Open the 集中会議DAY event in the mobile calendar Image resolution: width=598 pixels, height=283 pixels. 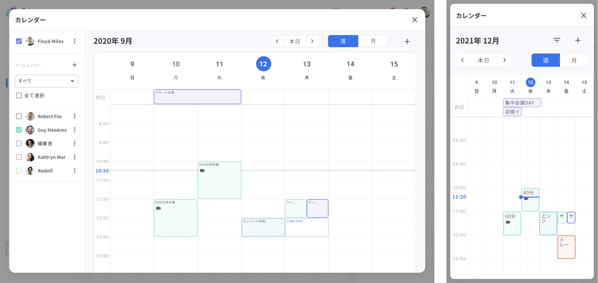tap(522, 103)
